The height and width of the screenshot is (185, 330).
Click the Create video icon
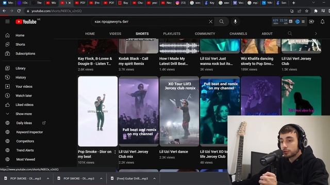click(311, 22)
